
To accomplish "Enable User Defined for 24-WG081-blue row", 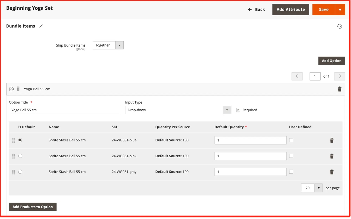I will pyautogui.click(x=291, y=140).
